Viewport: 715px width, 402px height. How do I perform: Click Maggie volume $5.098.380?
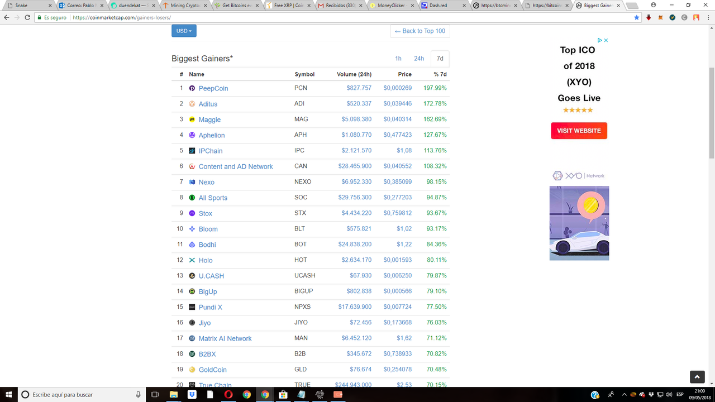pyautogui.click(x=356, y=119)
